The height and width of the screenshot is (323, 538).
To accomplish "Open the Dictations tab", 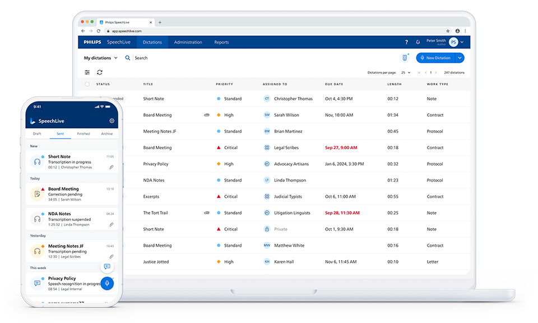I will tap(152, 42).
